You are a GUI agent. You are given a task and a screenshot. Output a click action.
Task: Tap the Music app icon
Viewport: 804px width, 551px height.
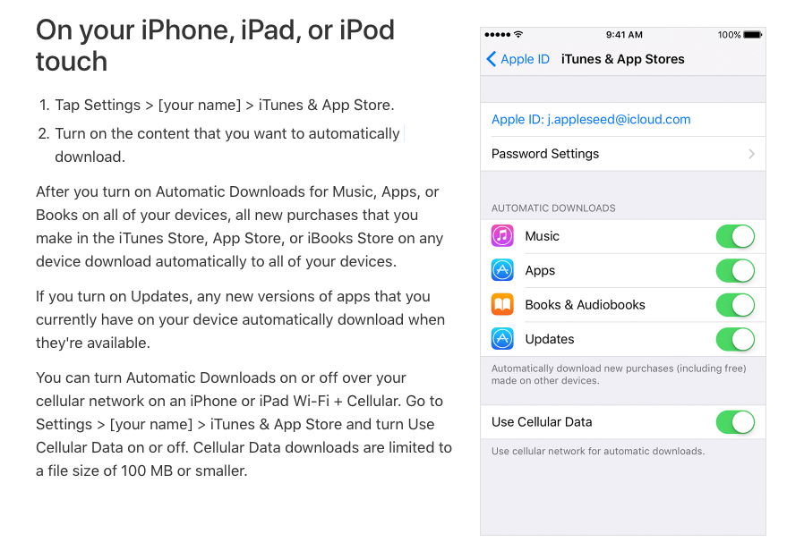point(502,236)
